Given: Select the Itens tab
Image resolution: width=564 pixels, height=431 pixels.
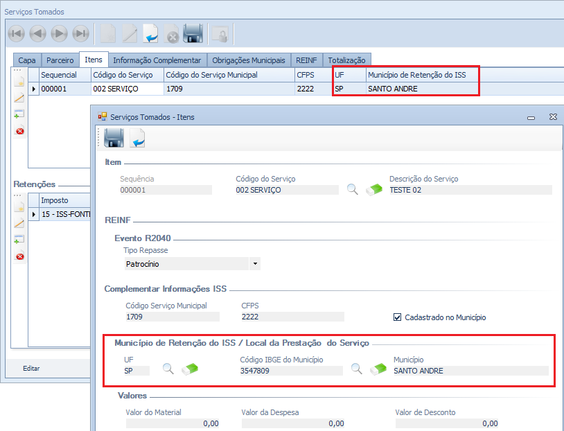Looking at the screenshot, I should coord(94,60).
